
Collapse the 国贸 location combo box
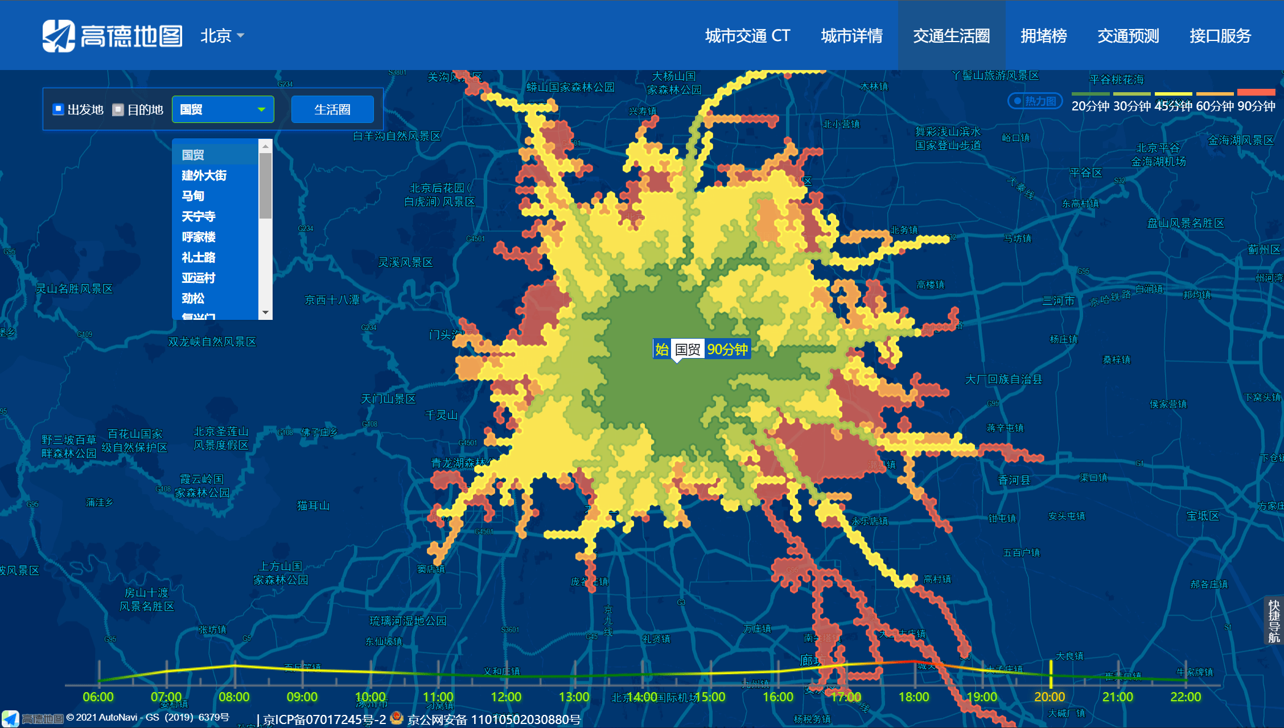pos(223,109)
